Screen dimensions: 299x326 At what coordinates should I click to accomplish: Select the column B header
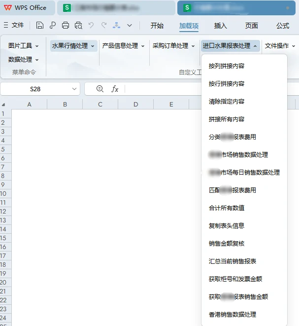tap(65, 105)
